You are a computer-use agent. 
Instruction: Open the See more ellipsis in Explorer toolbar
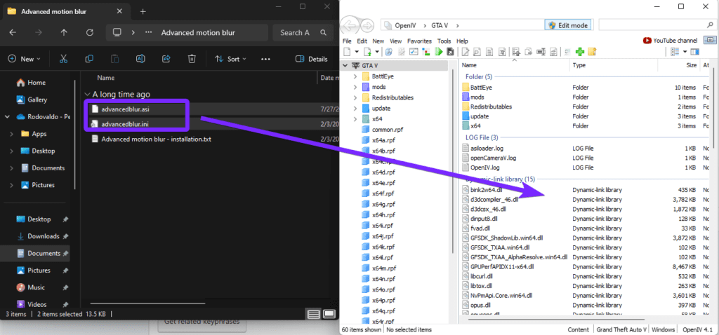point(265,59)
